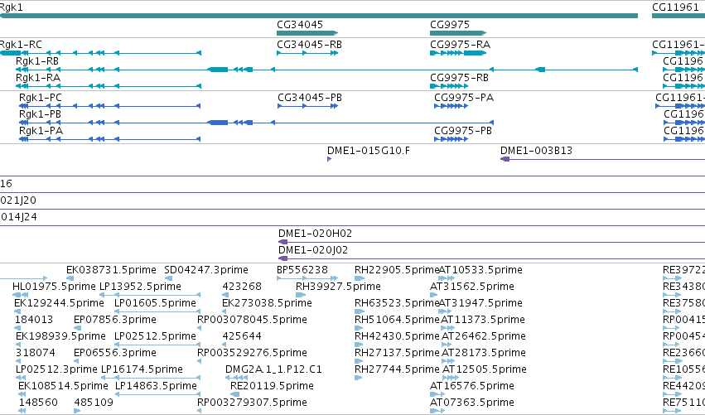Click the RP003529276.5prime EST label
Image resolution: width=705 pixels, height=415 pixels.
252,353
